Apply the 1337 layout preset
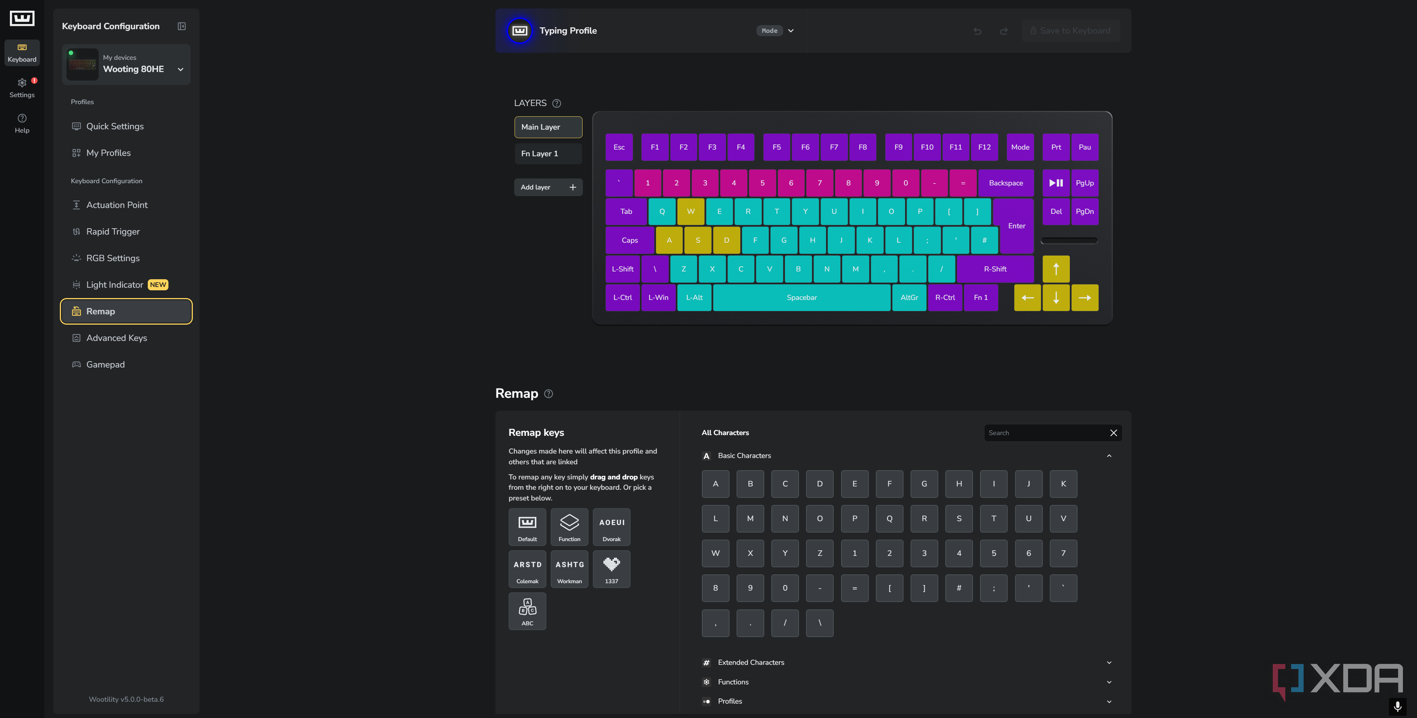 612,569
